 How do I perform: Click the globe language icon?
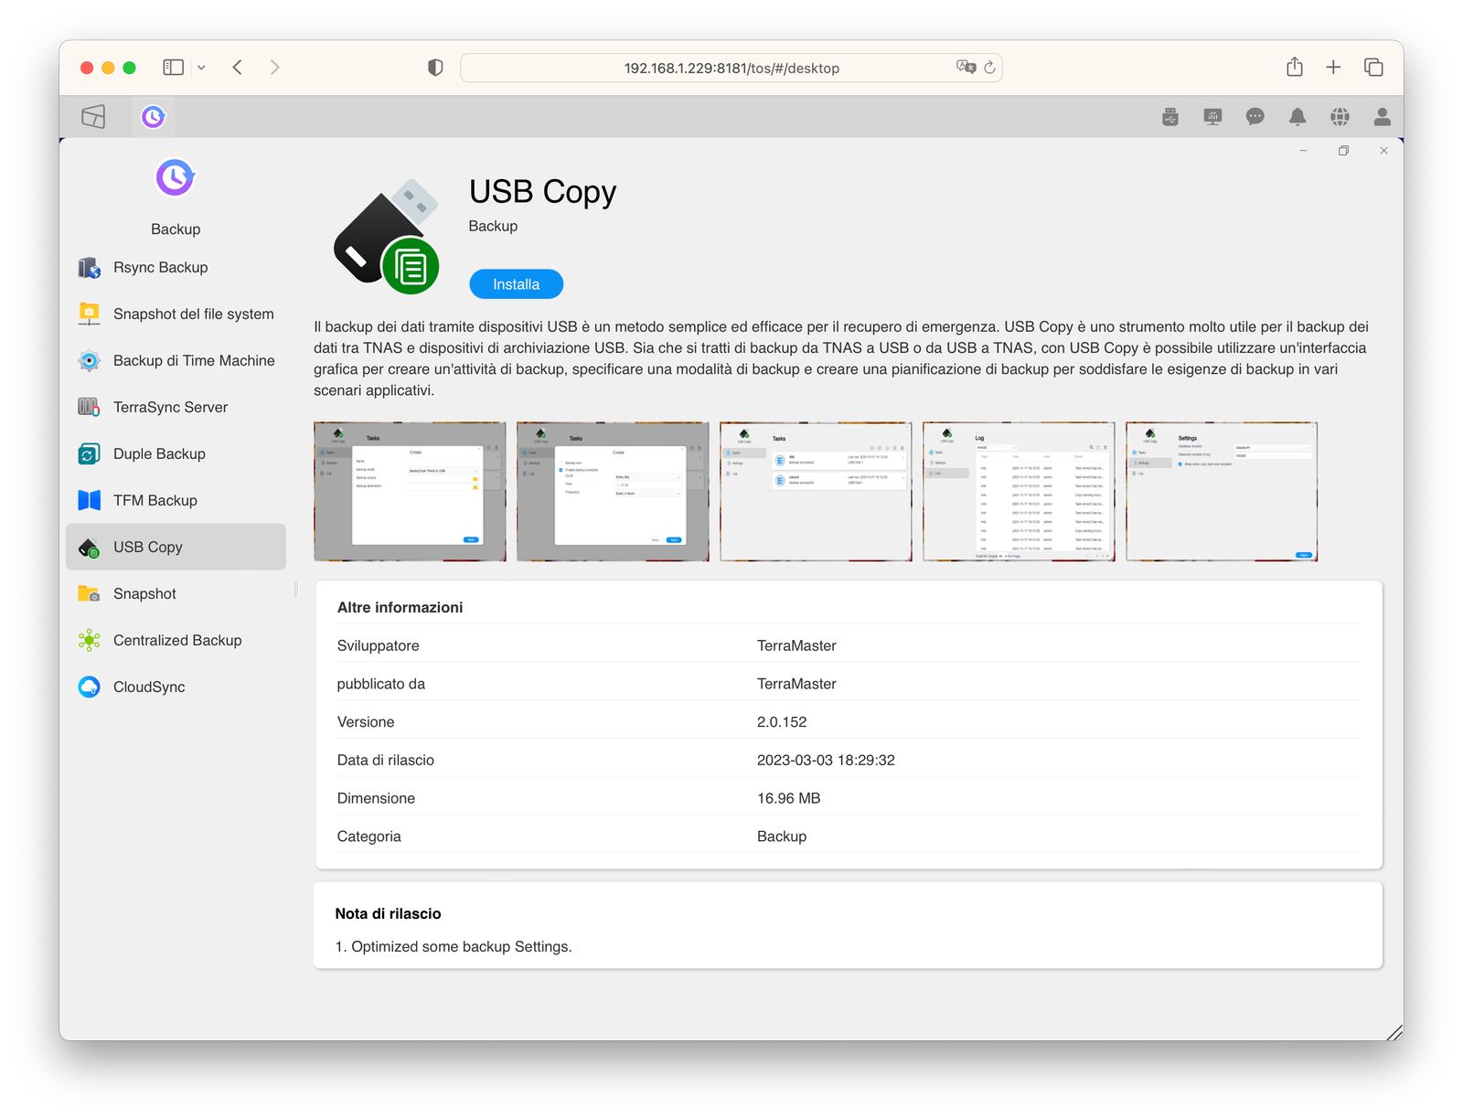(1340, 117)
